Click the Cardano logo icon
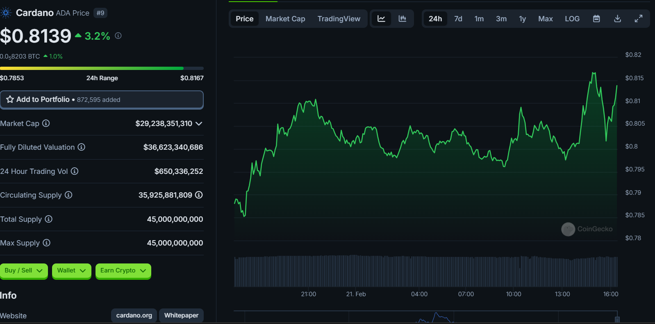Screen dimensions: 655x324 tap(6, 13)
